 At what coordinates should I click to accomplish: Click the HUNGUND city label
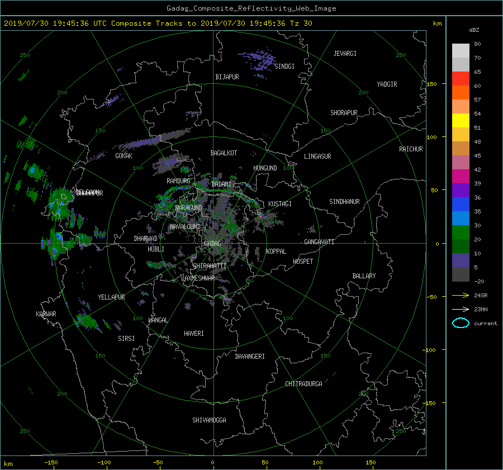pyautogui.click(x=265, y=168)
